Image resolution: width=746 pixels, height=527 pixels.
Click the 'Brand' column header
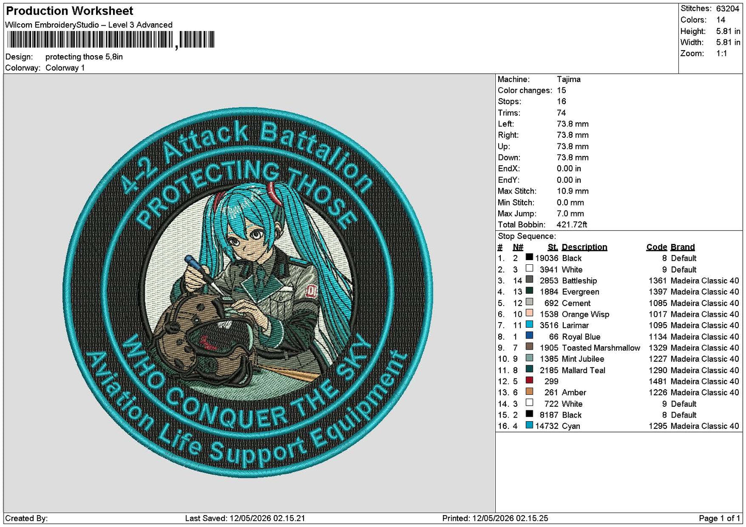coord(682,247)
